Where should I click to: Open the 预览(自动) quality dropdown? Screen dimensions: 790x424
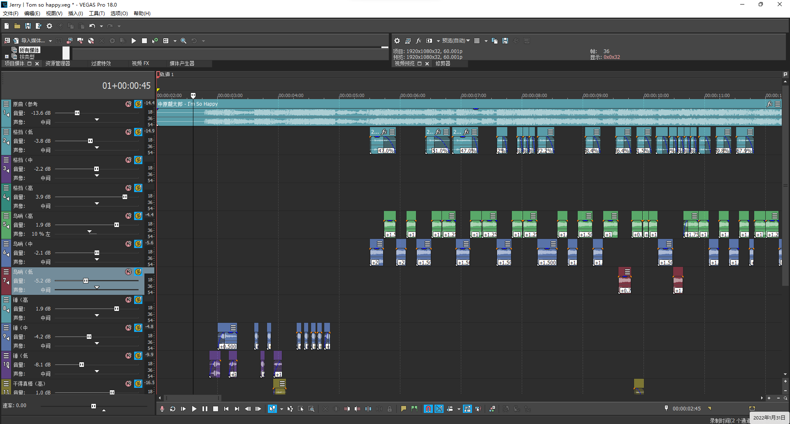click(x=456, y=41)
